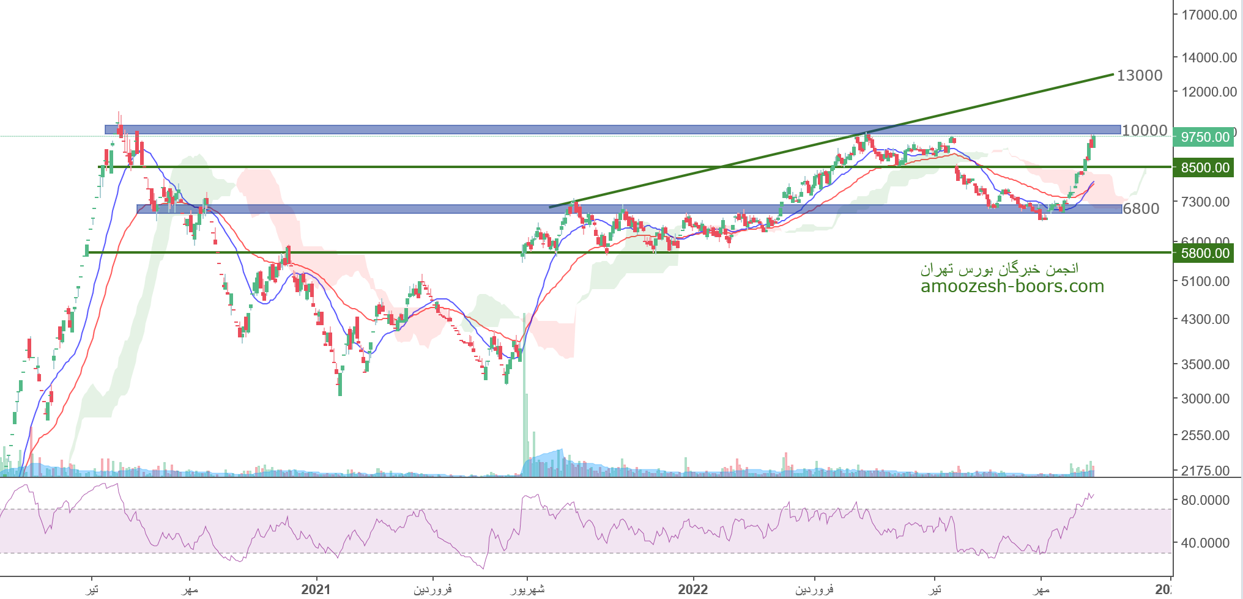
Task: Click the 80.0000 level on RSI scale
Action: coord(1205,500)
